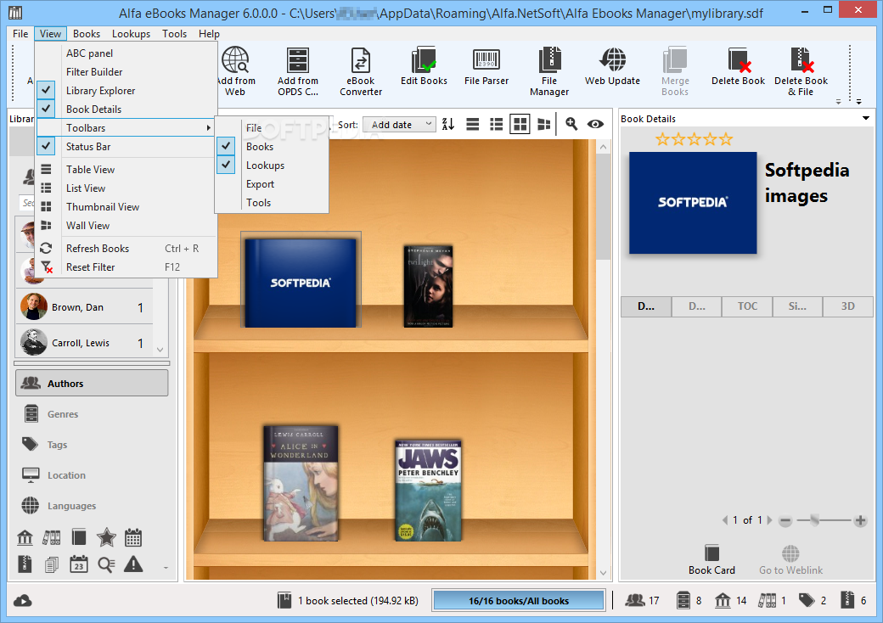Select Wall View from the View menu
This screenshot has width=883, height=623.
coord(87,226)
